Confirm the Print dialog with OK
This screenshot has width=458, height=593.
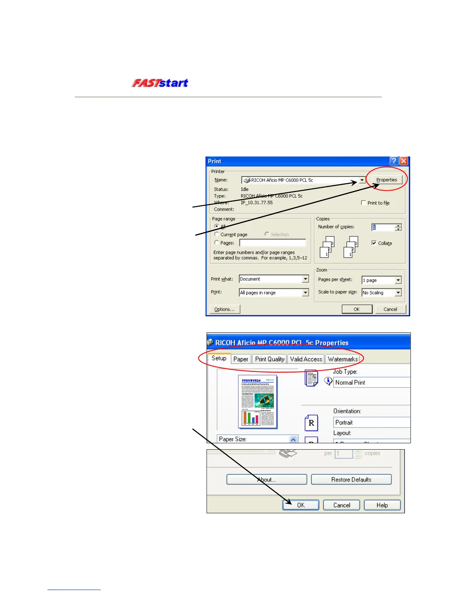[x=357, y=309]
